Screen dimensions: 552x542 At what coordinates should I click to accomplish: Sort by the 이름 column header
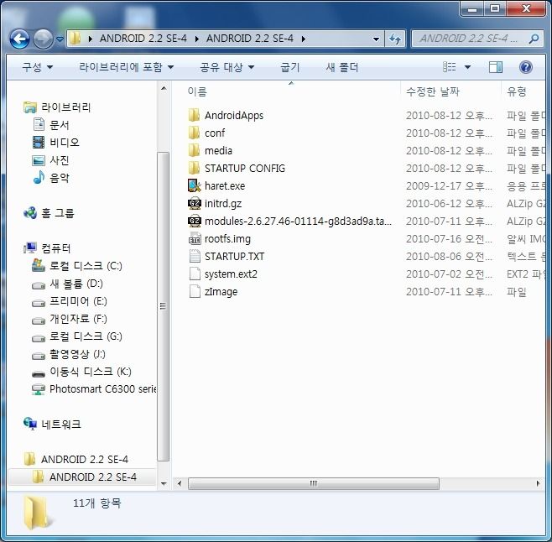point(197,91)
